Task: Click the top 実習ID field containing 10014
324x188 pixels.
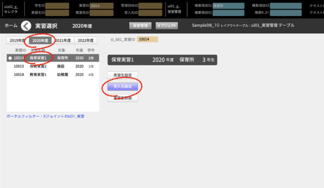Action: (x=101, y=6)
